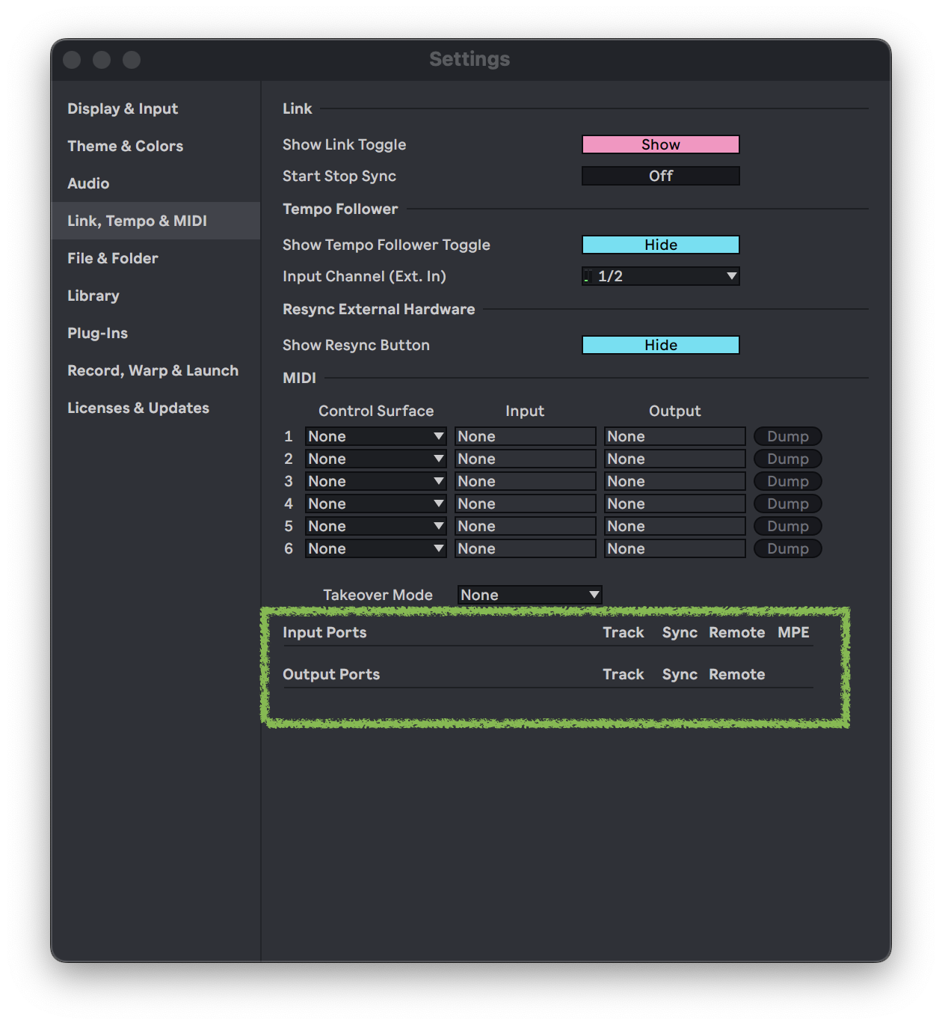Toggle the Show Link Toggle button
The image size is (942, 1025).
(661, 144)
